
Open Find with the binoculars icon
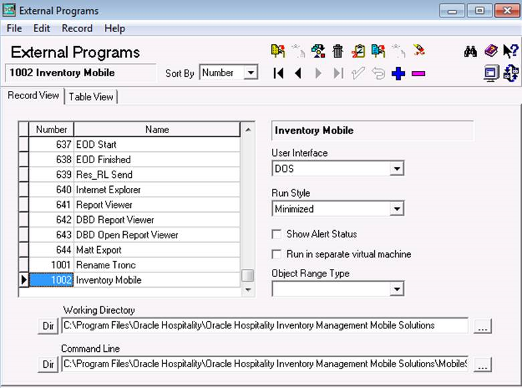(x=471, y=52)
